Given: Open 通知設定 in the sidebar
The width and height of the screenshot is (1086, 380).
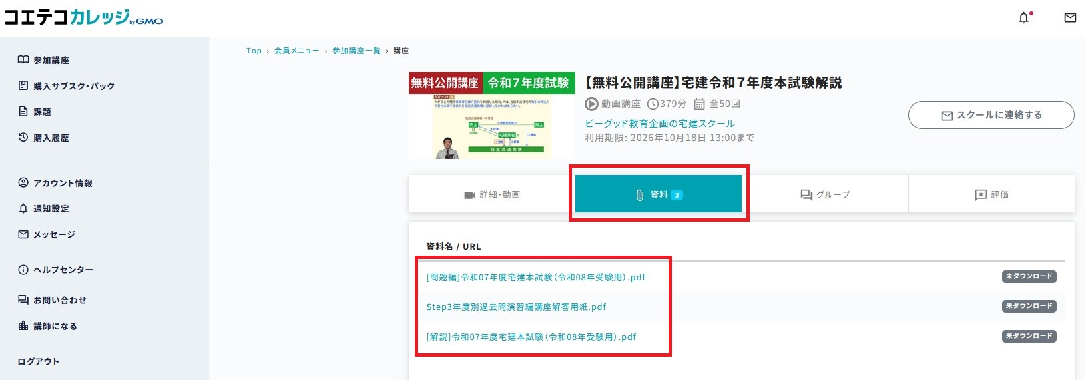Looking at the screenshot, I should coord(51,208).
